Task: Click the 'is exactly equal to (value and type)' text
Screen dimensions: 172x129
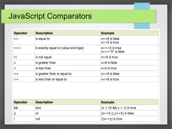Action: [60, 48]
